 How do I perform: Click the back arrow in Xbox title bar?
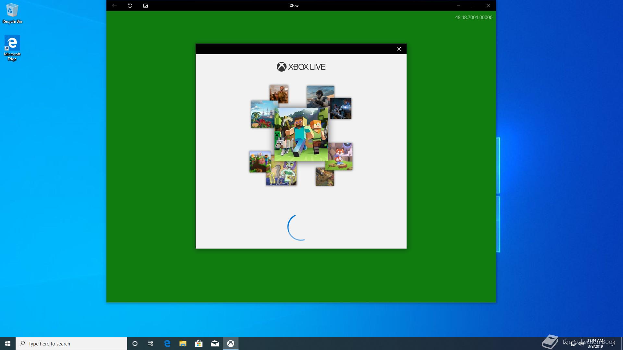(x=114, y=6)
